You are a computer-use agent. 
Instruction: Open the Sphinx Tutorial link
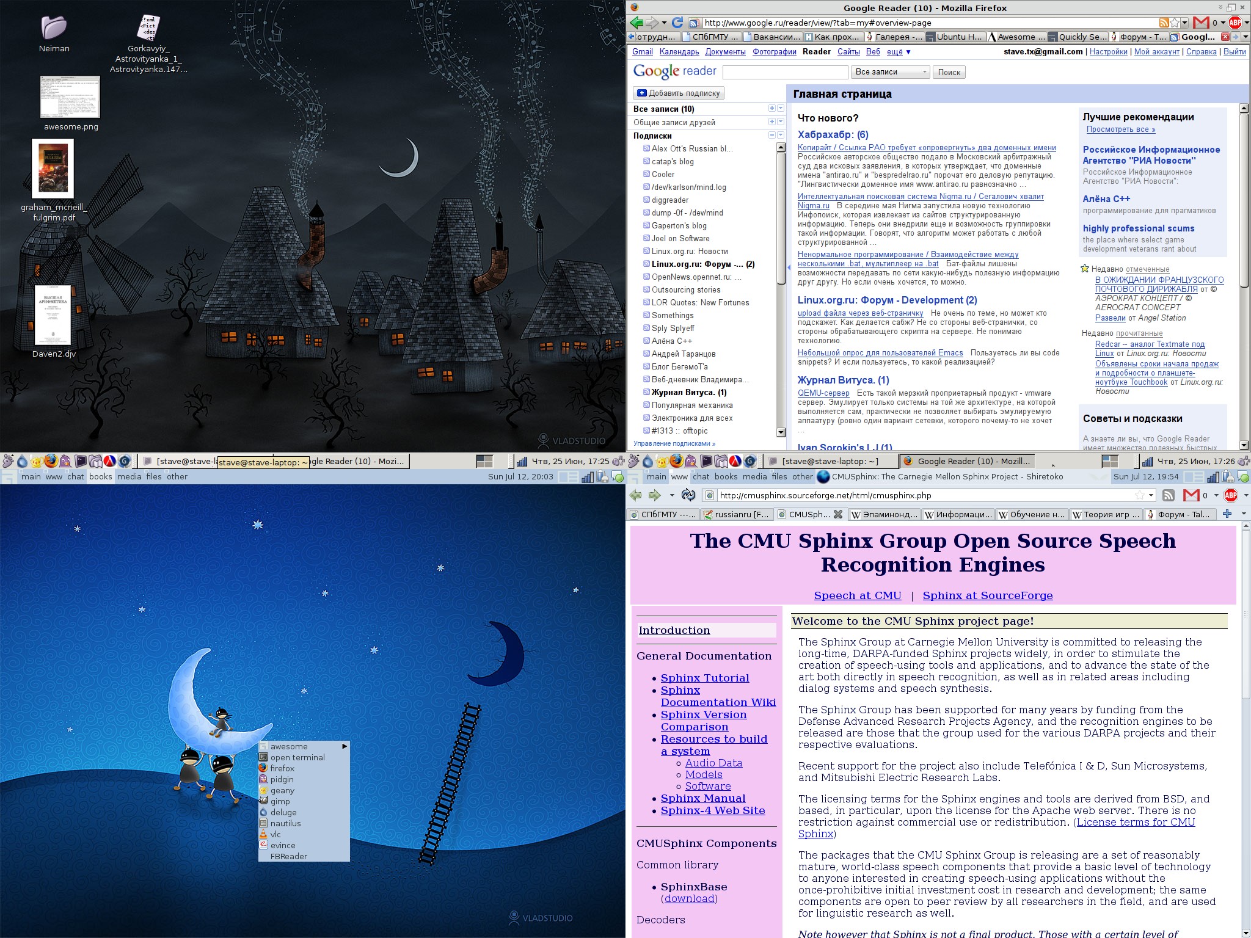705,678
